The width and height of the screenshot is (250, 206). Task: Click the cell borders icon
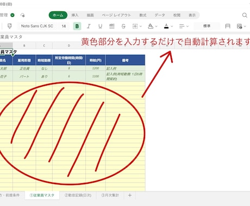click(x=135, y=26)
